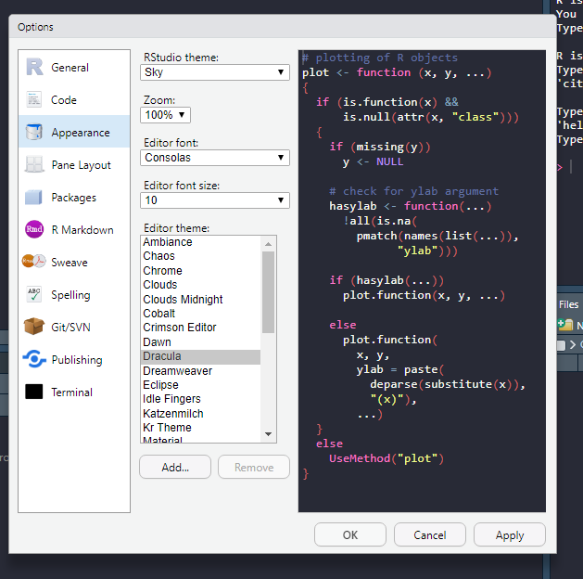Click the Remove theme button
Image resolution: width=583 pixels, height=579 pixels.
pos(254,467)
